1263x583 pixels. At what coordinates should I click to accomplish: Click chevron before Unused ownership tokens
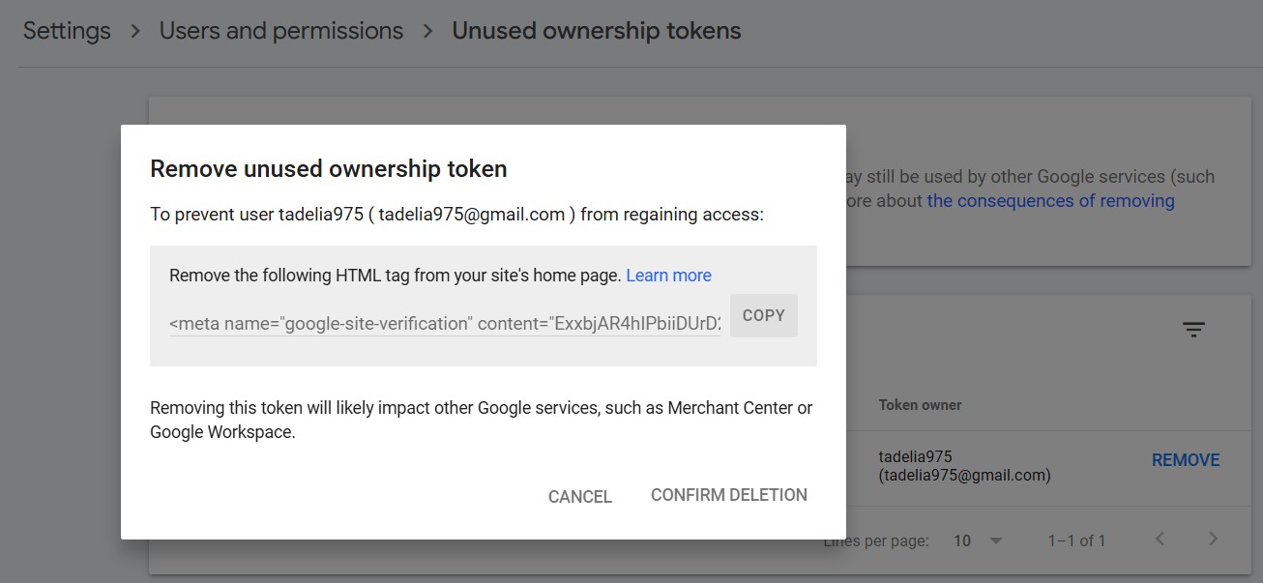[427, 31]
